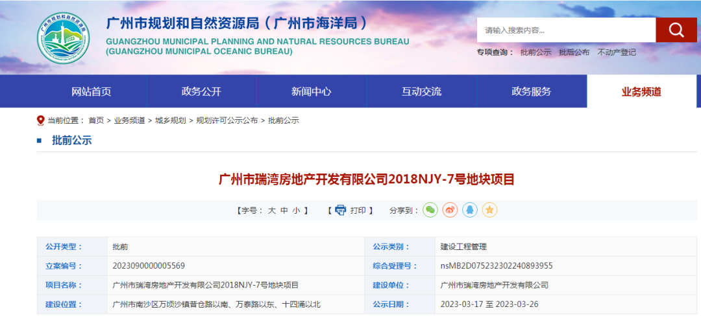The height and width of the screenshot is (329, 701).
Task: Go to 规划许可公示公布 in breadcrumb
Action: point(227,120)
